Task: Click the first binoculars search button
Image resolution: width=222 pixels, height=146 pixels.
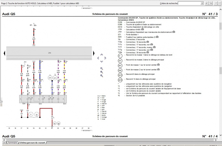Action: click(x=206, y=3)
